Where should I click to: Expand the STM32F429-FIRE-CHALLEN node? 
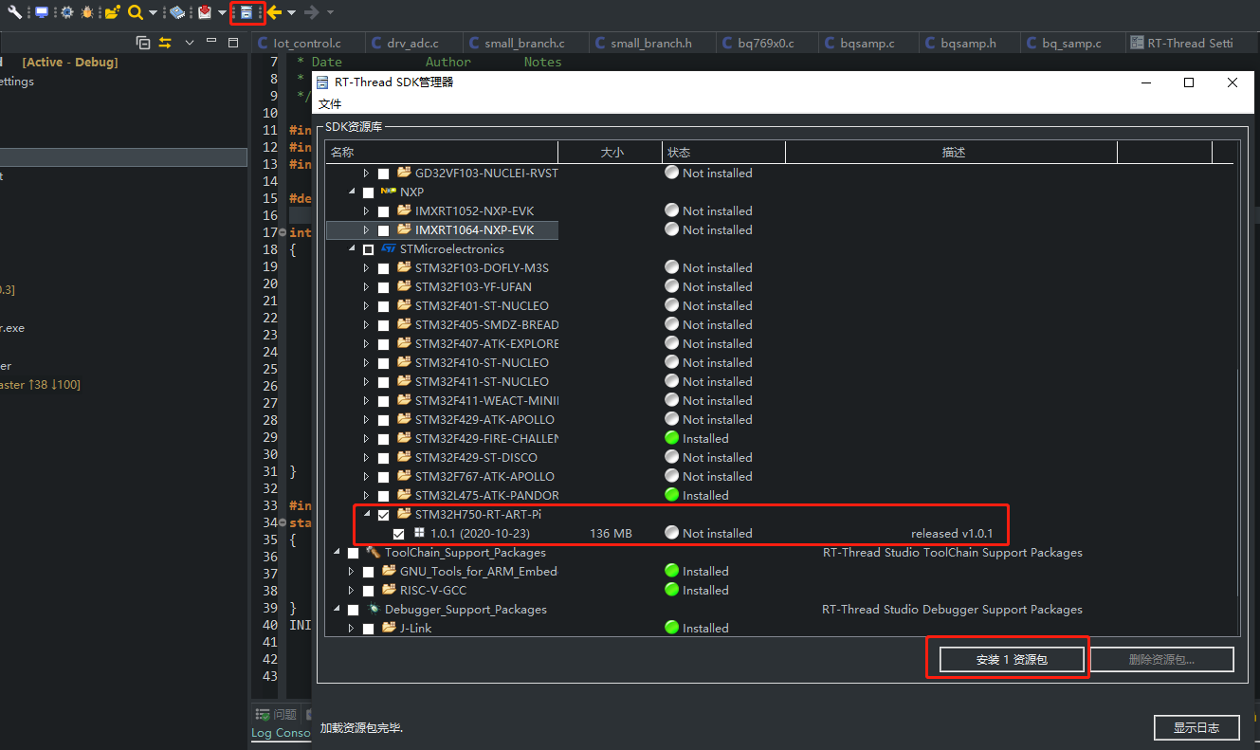(x=367, y=439)
